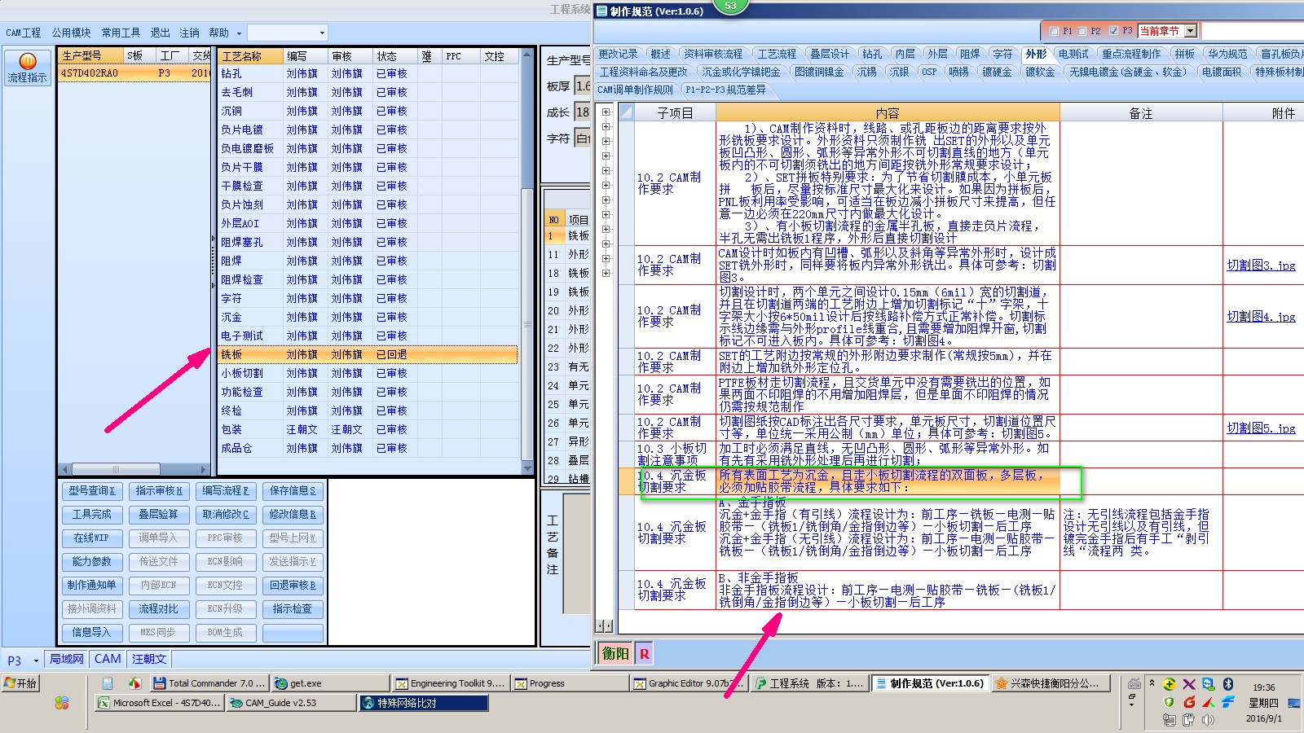Click the volume speaker tray icon
This screenshot has width=1304, height=733.
1208,720
